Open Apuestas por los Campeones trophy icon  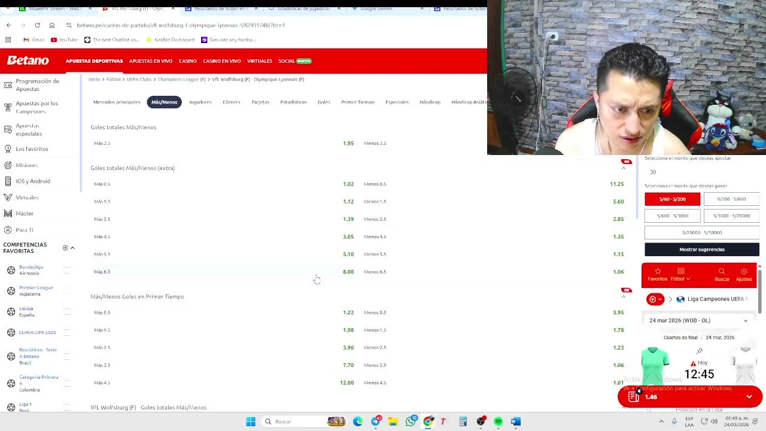tap(8, 107)
